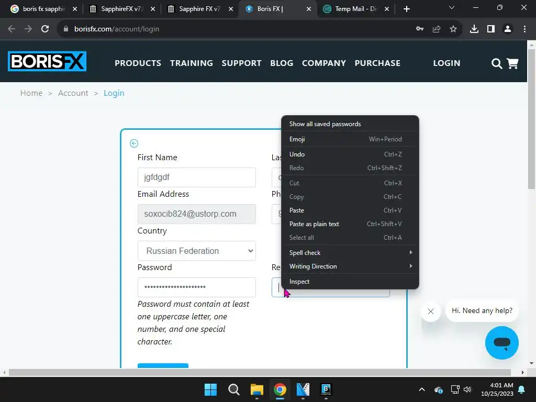Click the browser back arrow
The image size is (536, 402).
point(12,29)
